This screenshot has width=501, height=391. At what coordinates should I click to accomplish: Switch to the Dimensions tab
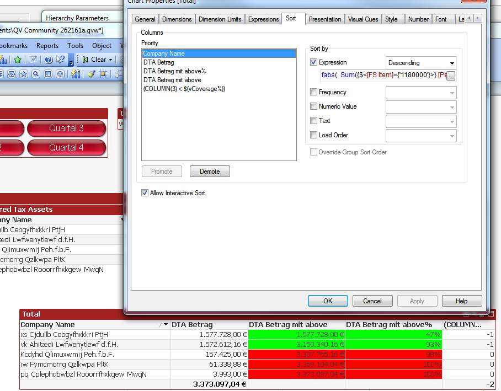[x=177, y=19]
